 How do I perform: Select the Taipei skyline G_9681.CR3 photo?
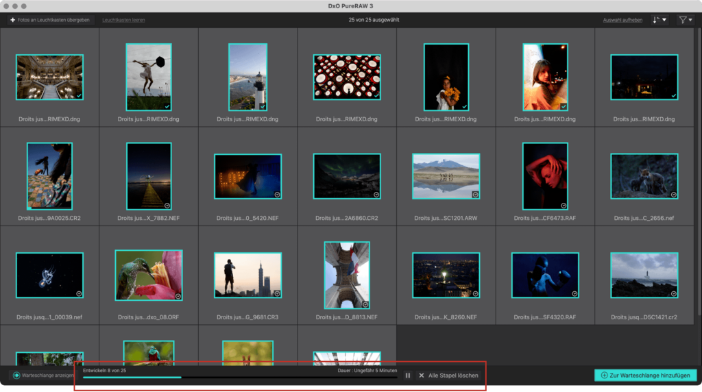(247, 275)
